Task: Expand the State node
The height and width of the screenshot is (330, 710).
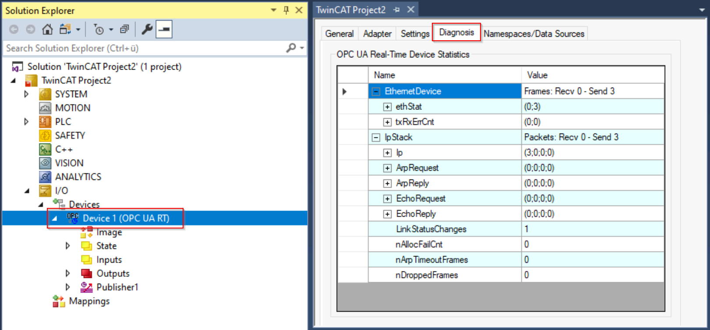Action: pyautogui.click(x=67, y=246)
